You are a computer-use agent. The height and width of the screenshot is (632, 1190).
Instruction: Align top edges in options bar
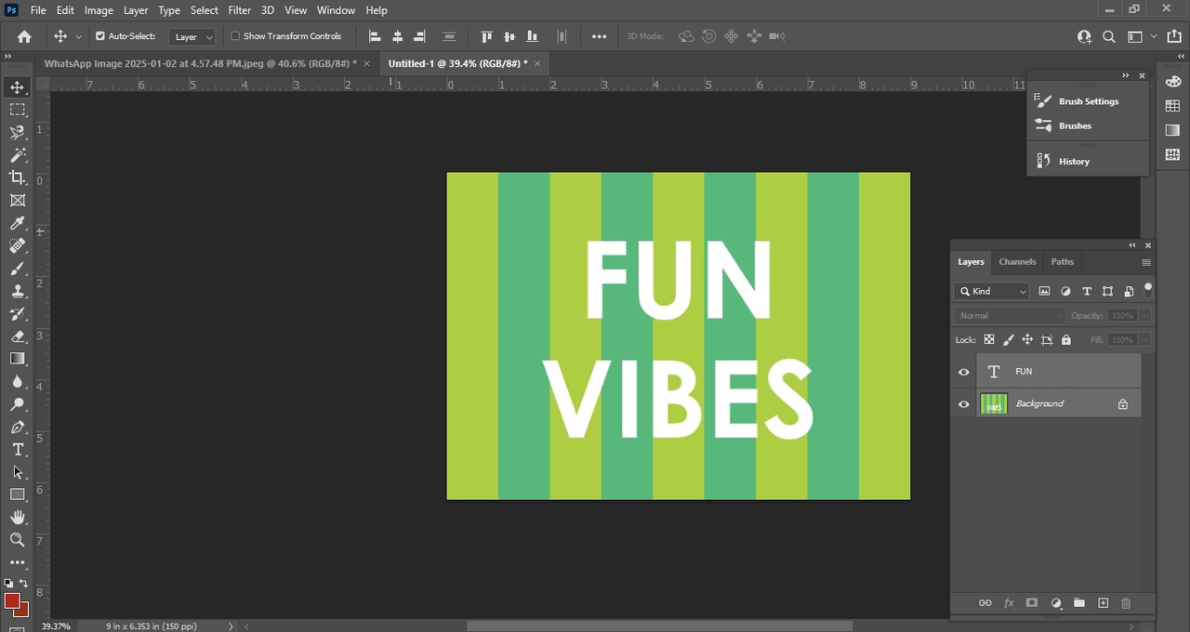(x=486, y=36)
